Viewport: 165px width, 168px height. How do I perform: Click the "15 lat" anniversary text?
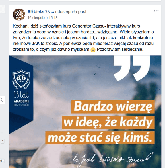tap(21, 95)
